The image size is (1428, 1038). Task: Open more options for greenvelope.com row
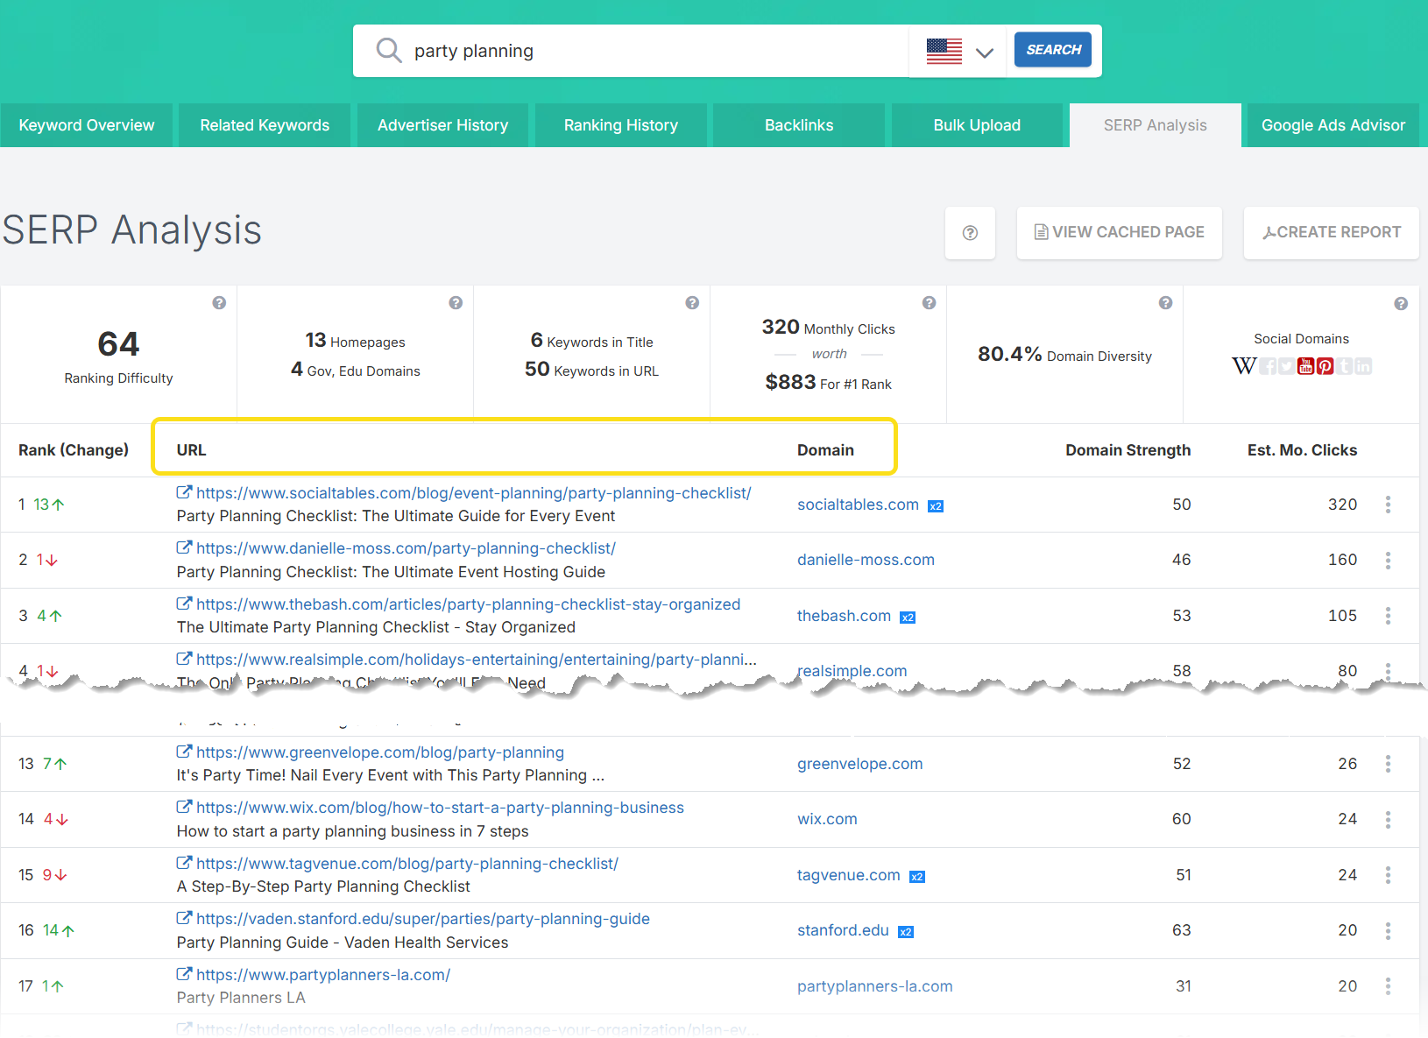click(1388, 764)
